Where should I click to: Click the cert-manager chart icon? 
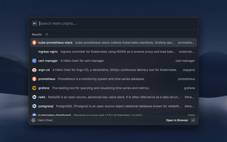pyautogui.click(x=34, y=61)
